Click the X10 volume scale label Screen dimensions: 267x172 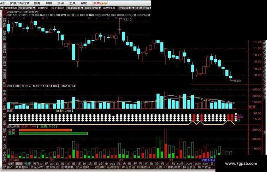252,107
